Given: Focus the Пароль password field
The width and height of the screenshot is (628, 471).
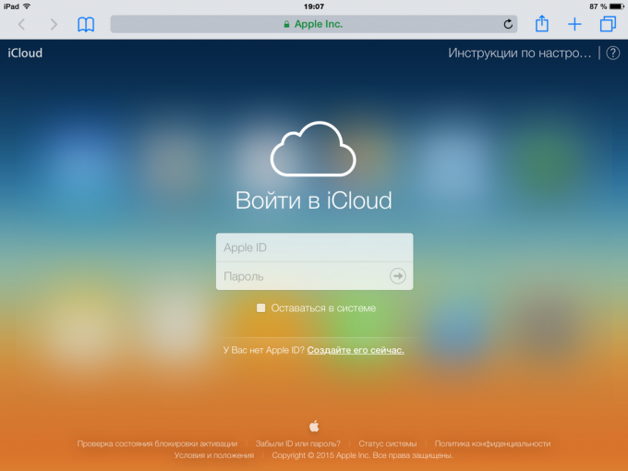Looking at the screenshot, I should point(314,276).
